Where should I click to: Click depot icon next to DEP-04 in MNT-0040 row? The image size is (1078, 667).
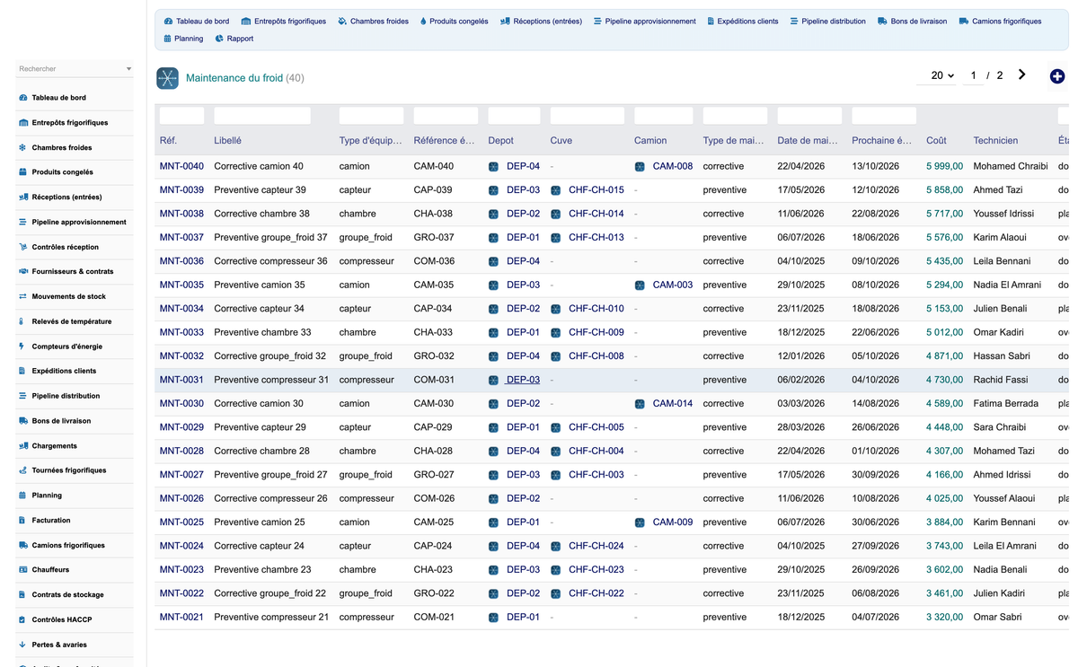click(x=493, y=167)
